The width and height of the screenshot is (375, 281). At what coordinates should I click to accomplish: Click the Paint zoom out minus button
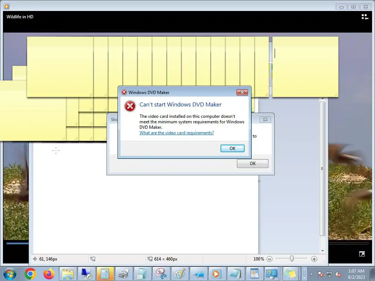click(270, 259)
